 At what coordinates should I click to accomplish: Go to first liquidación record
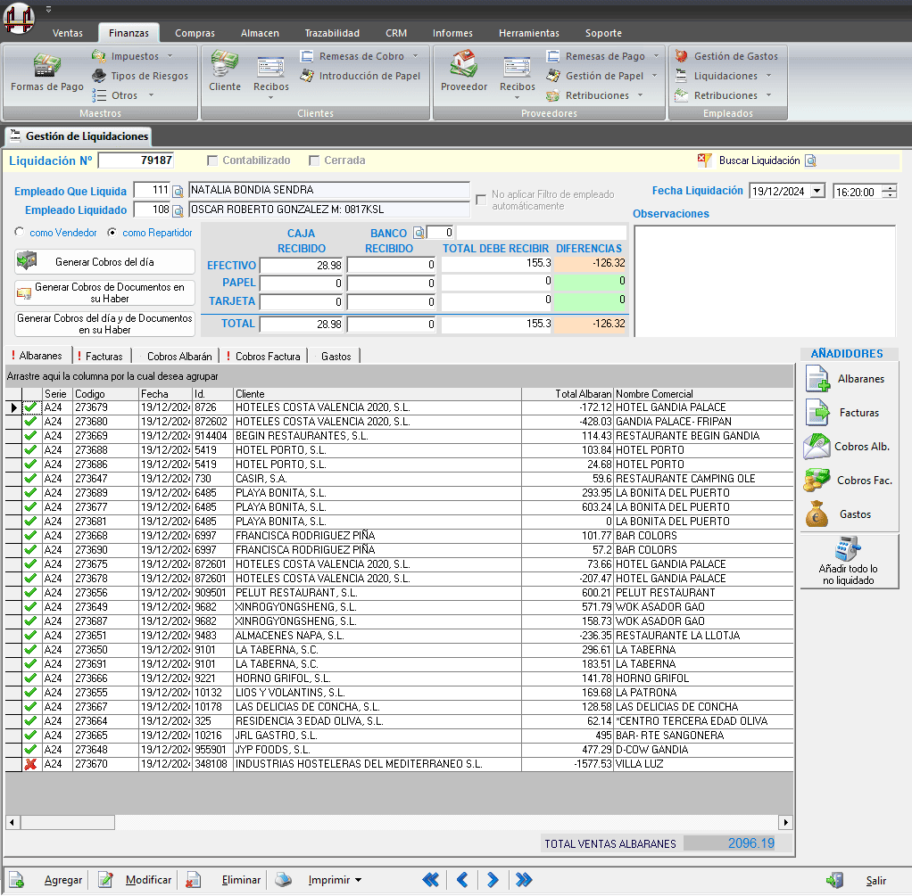pos(430,880)
